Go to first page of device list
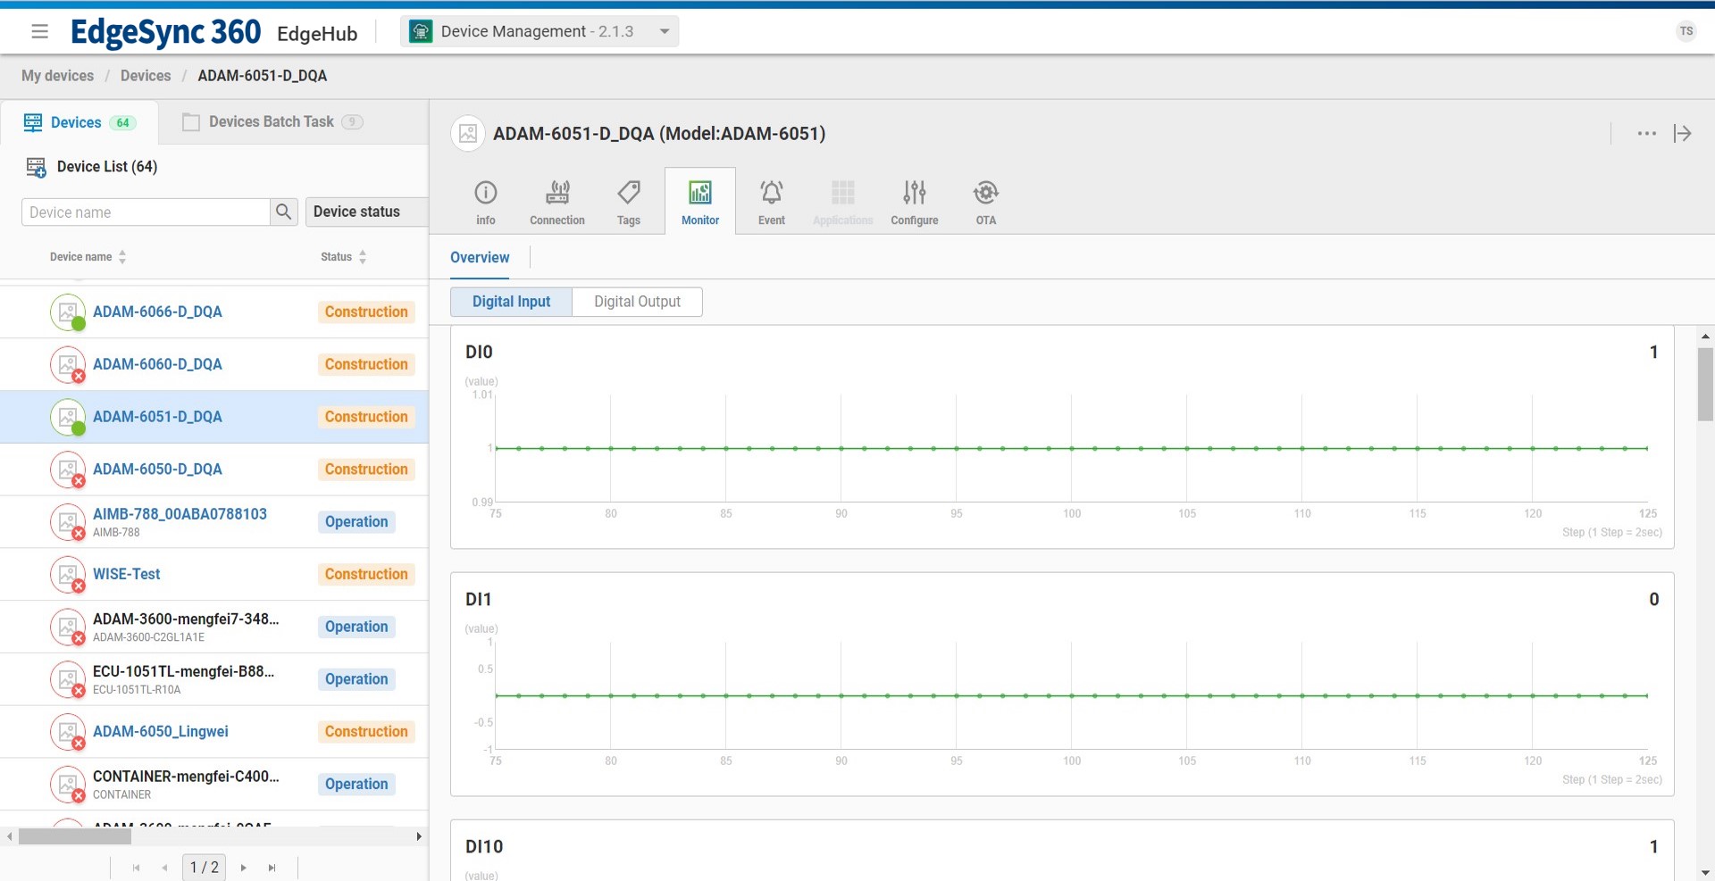1715x881 pixels. [136, 868]
